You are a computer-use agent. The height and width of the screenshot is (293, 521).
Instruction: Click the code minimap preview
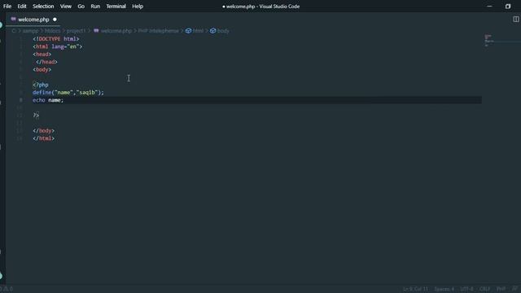(489, 40)
